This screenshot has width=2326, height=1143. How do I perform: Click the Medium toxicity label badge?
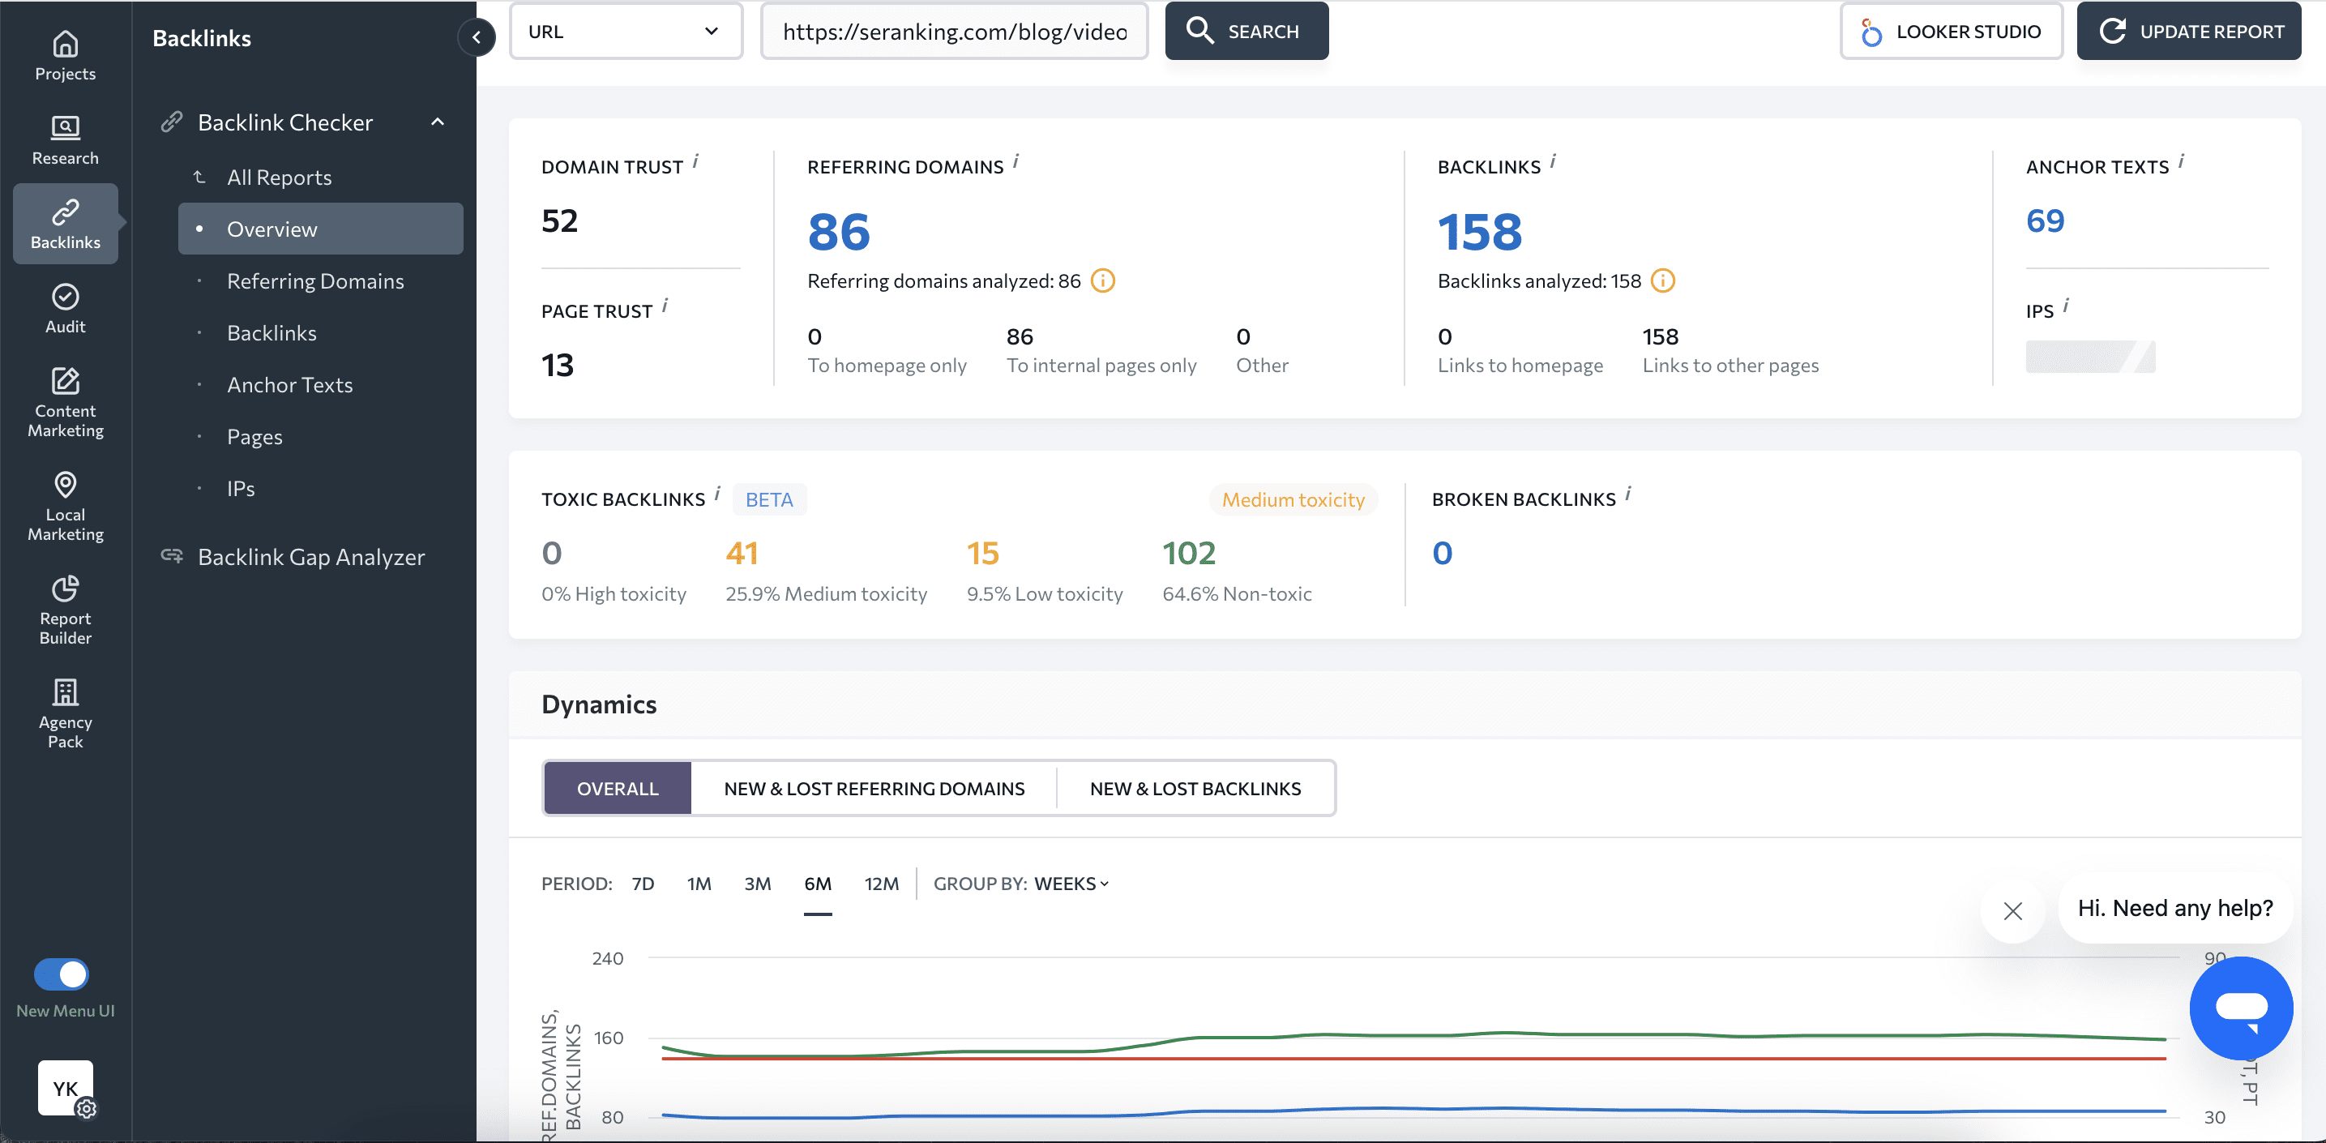[x=1293, y=499]
